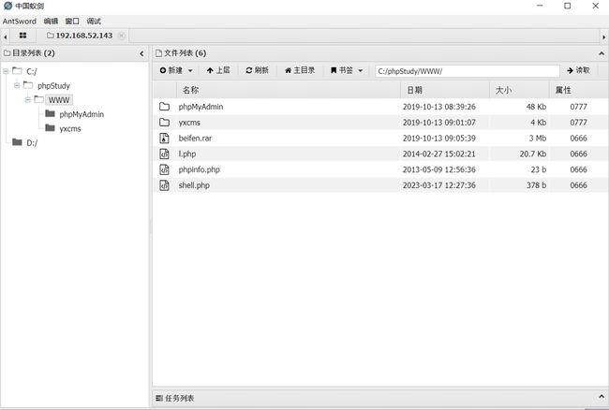The image size is (609, 410).
Task: Go to 主目录 home directory
Action: pyautogui.click(x=300, y=70)
